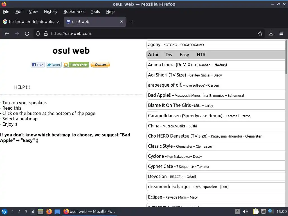Open the View menu
Viewport: 288px width, 216px height.
pyautogui.click(x=33, y=12)
